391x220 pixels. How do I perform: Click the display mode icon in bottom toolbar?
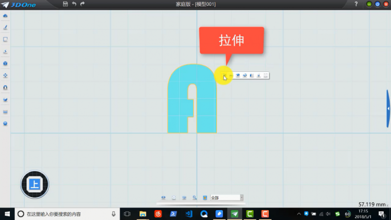click(184, 198)
